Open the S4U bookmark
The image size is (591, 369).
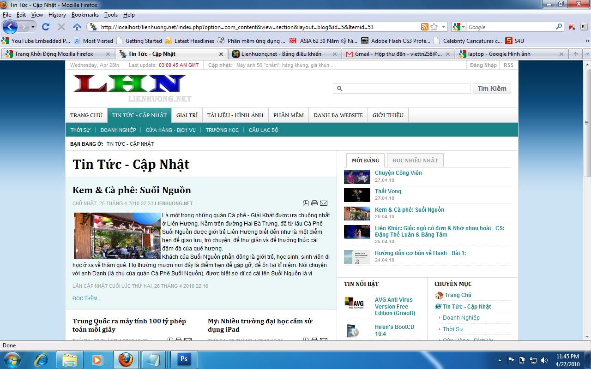[x=515, y=41]
